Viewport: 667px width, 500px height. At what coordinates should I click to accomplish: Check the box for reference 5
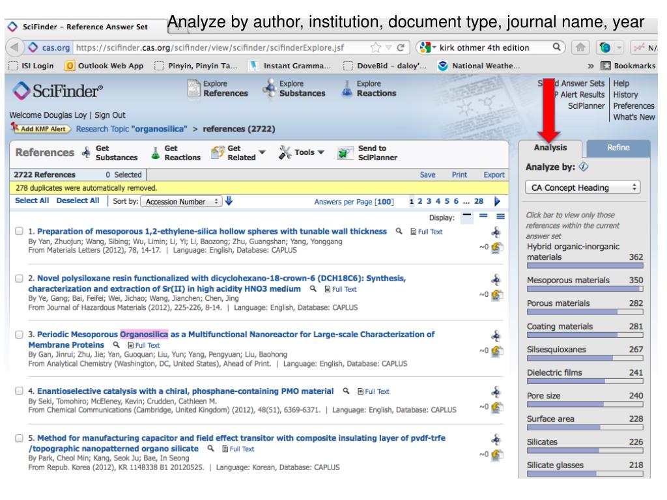pyautogui.click(x=19, y=438)
